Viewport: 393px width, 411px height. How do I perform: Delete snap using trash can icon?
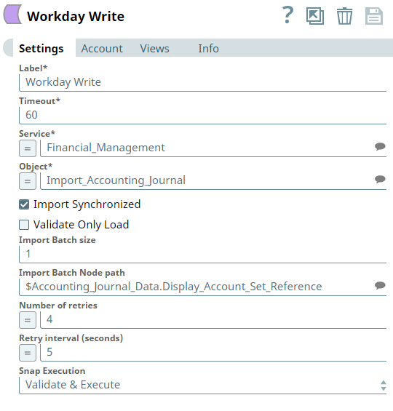(x=344, y=16)
